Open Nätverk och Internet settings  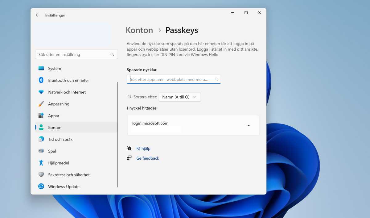pyautogui.click(x=67, y=92)
